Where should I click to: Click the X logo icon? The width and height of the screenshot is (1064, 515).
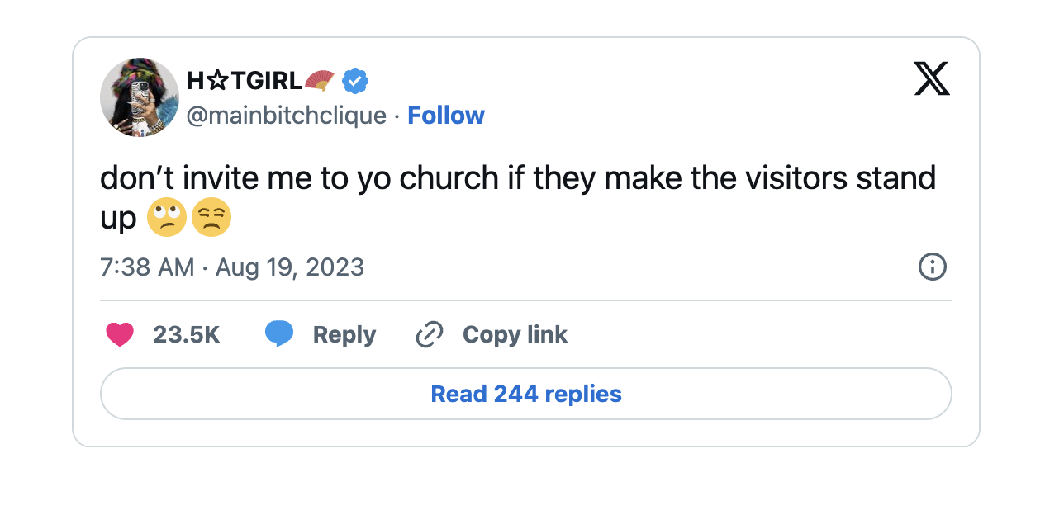tap(933, 79)
